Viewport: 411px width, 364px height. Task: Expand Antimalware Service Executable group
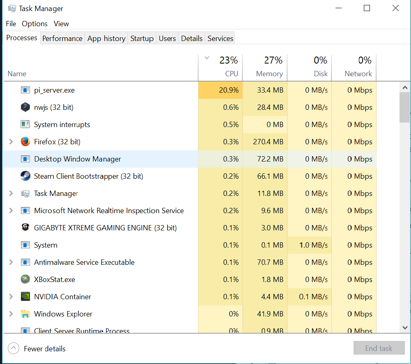tap(11, 262)
